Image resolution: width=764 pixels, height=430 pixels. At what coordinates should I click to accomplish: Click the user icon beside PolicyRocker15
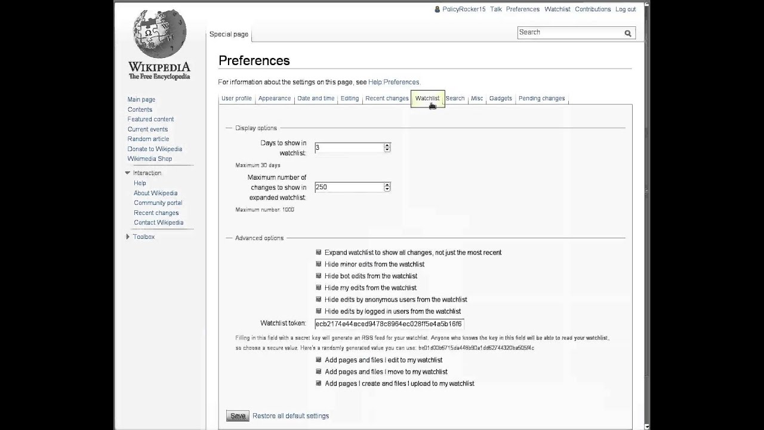(438, 10)
